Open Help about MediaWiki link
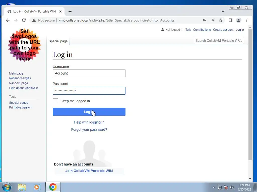This screenshot has width=257, height=192. point(24,88)
